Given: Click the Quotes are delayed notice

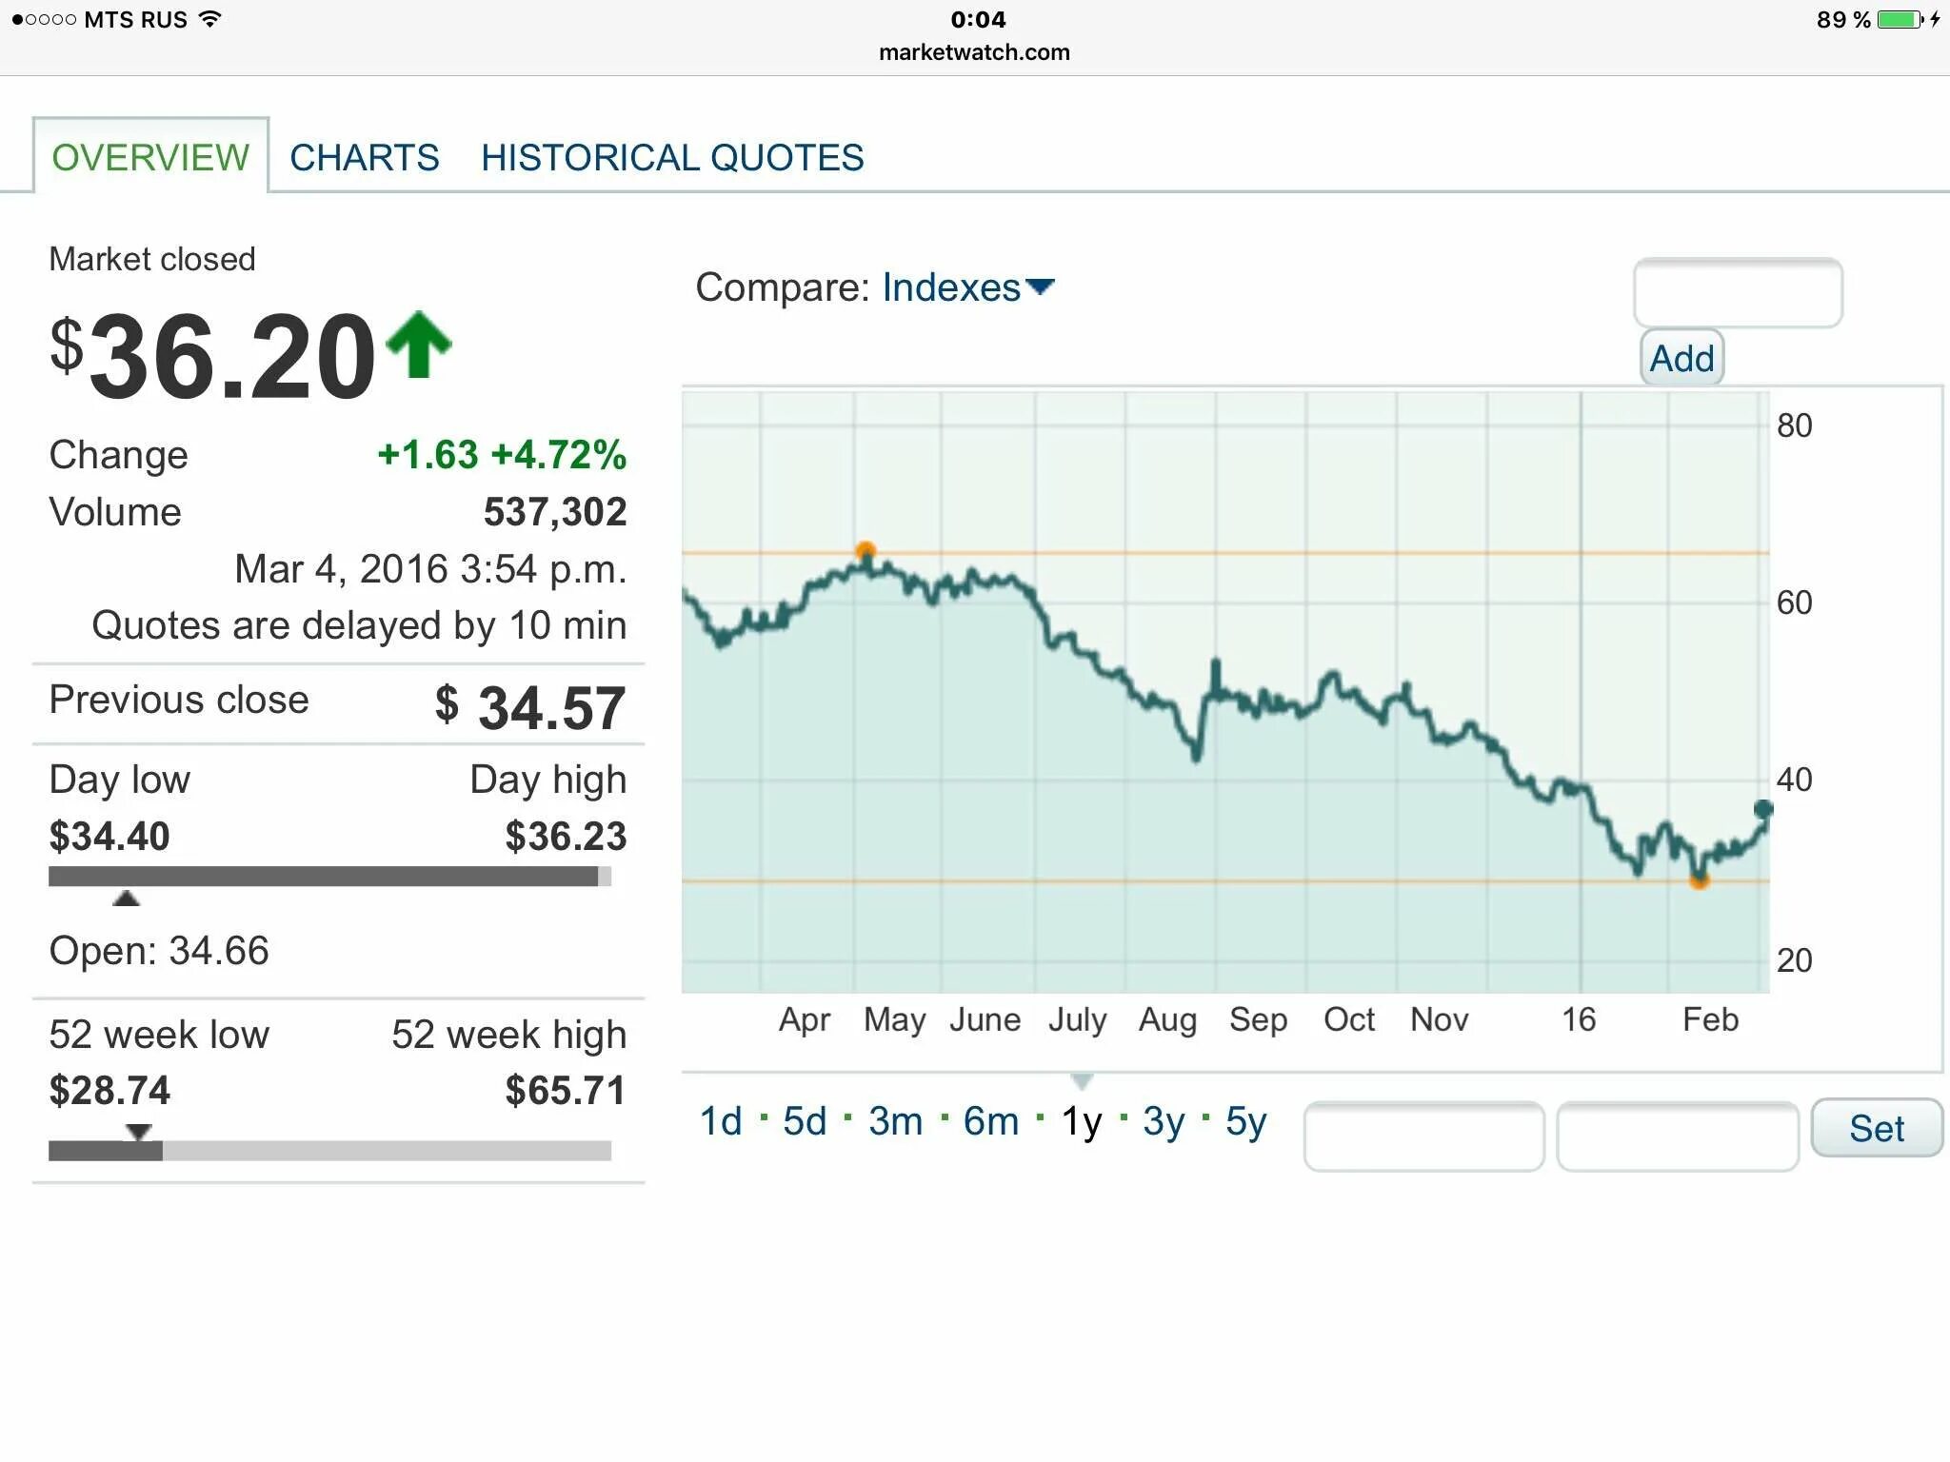Looking at the screenshot, I should pos(359,626).
